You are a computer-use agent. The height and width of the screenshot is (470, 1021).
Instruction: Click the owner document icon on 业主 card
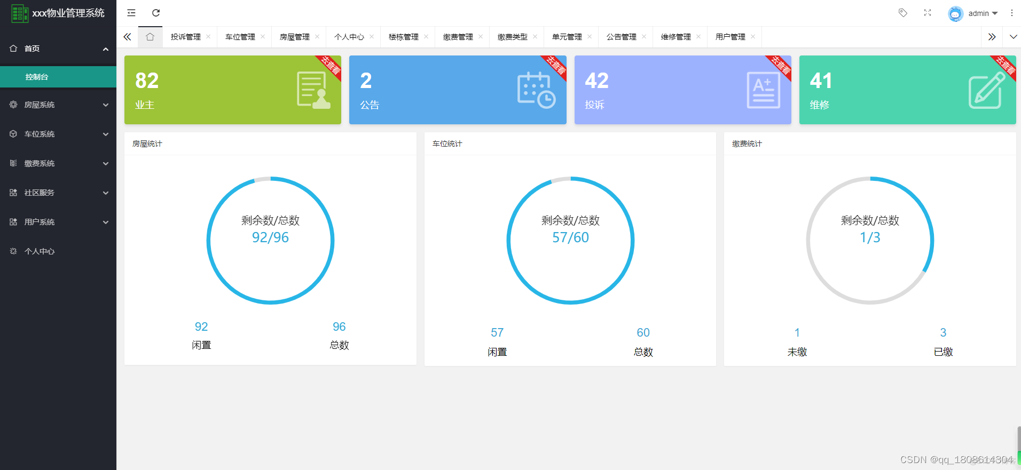click(x=313, y=90)
